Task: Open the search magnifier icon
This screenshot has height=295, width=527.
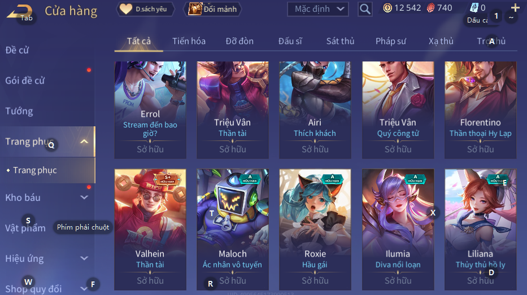Action: point(365,9)
